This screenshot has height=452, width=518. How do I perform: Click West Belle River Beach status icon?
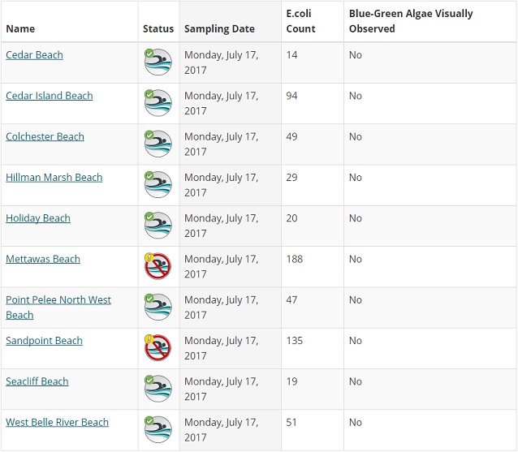click(x=158, y=429)
